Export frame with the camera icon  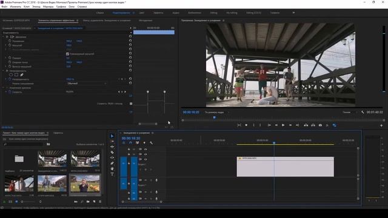point(320,125)
